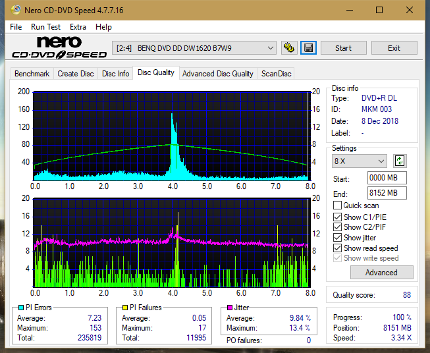Open the File menu

[x=16, y=27]
